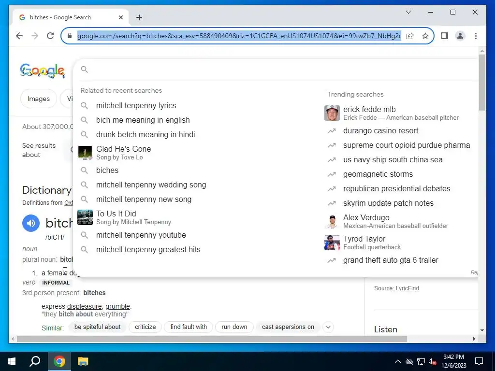Show hidden system tray icons
The height and width of the screenshot is (371, 495).
point(397,361)
